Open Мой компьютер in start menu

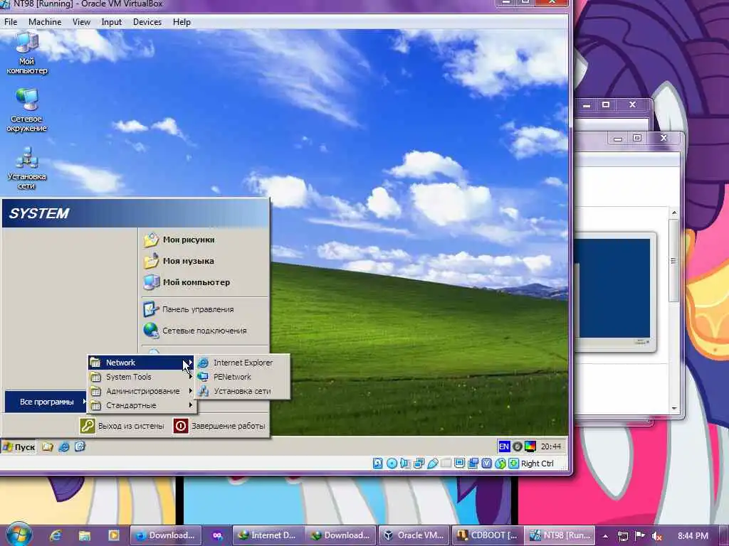pos(204,282)
